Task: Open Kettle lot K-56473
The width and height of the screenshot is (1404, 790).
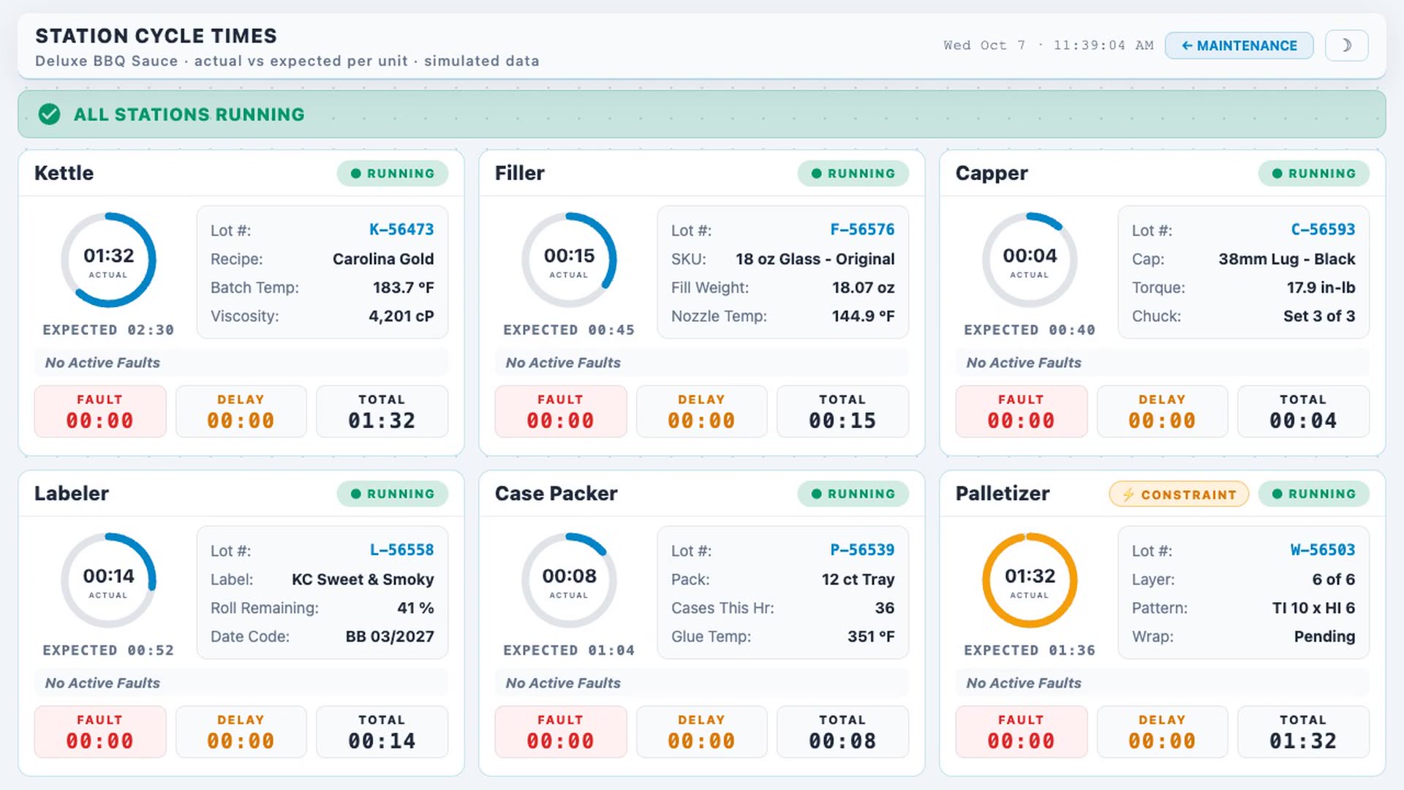Action: (x=401, y=230)
